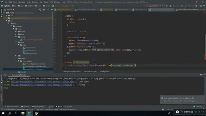Screen dimensions: 206x116
Task: Collapse the NgToDo root folder
Action: pos(4,13)
